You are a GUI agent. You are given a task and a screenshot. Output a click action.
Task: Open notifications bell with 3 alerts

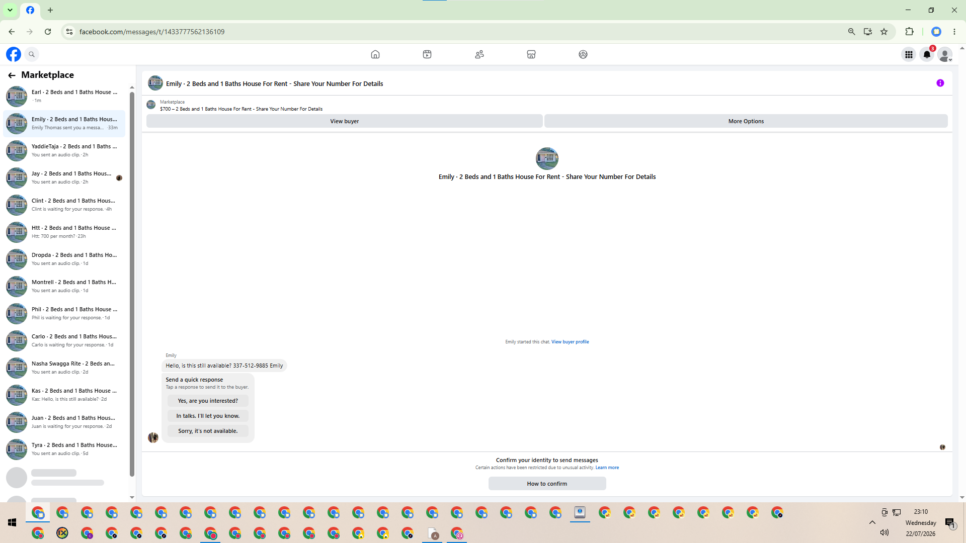(x=927, y=54)
